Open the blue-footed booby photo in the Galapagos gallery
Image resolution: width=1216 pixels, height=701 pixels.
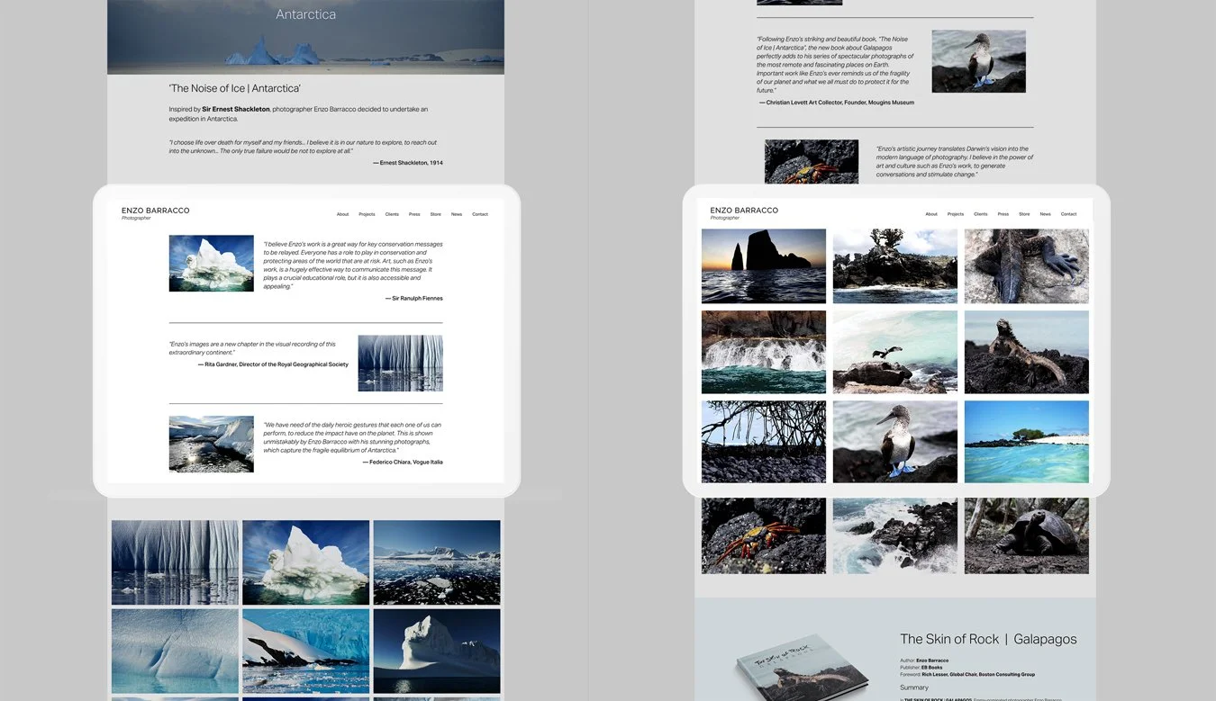click(x=895, y=442)
